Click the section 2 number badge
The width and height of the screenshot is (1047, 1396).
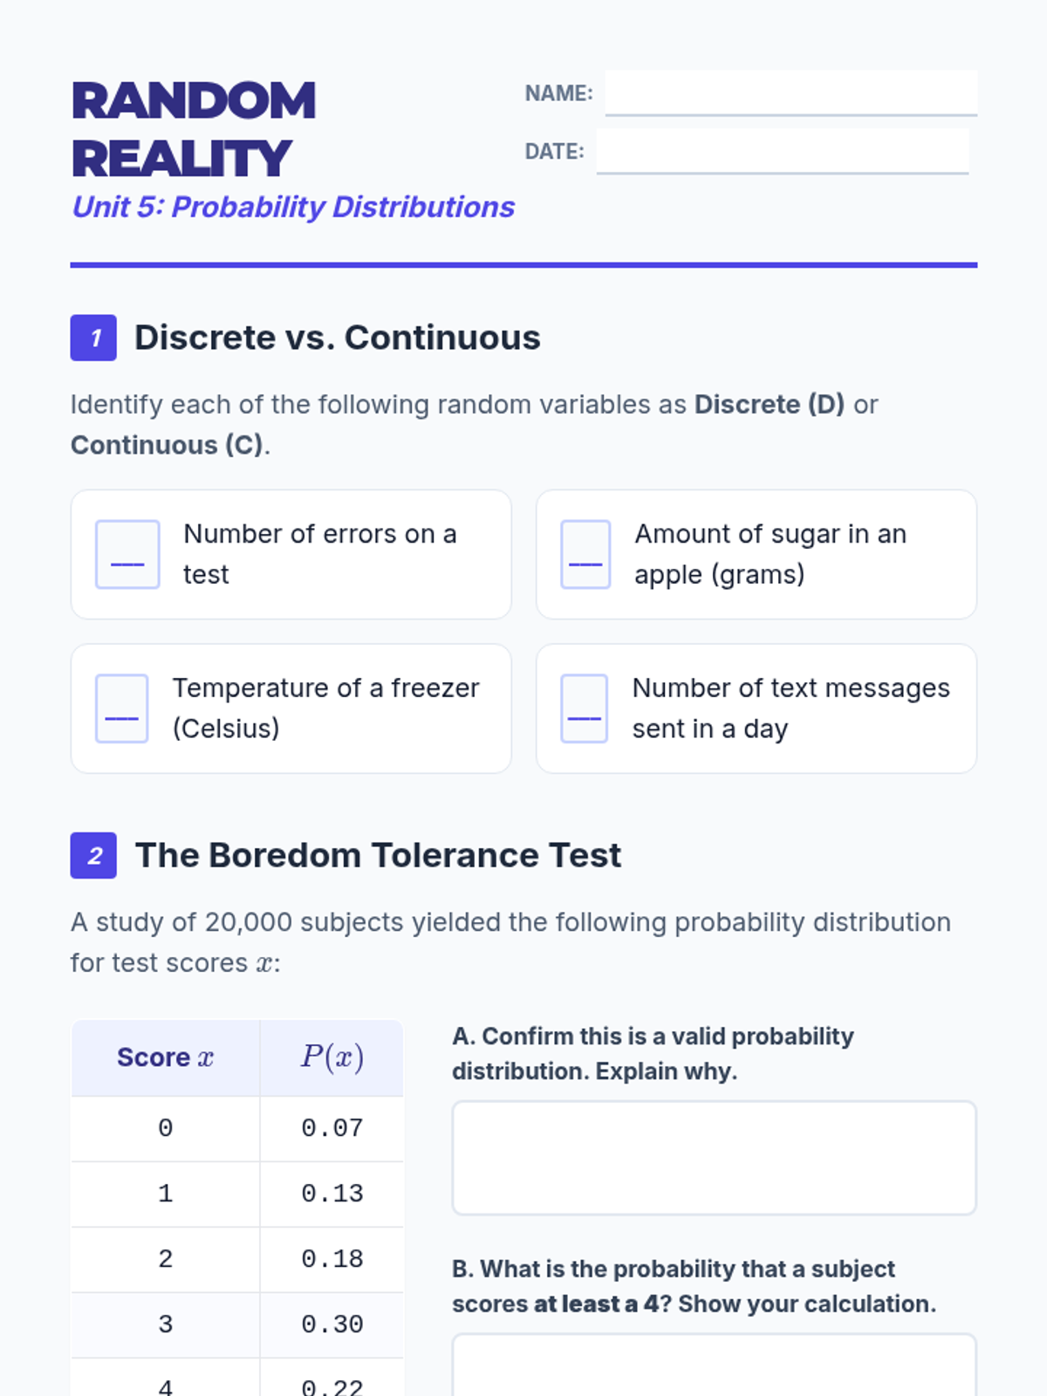point(93,855)
